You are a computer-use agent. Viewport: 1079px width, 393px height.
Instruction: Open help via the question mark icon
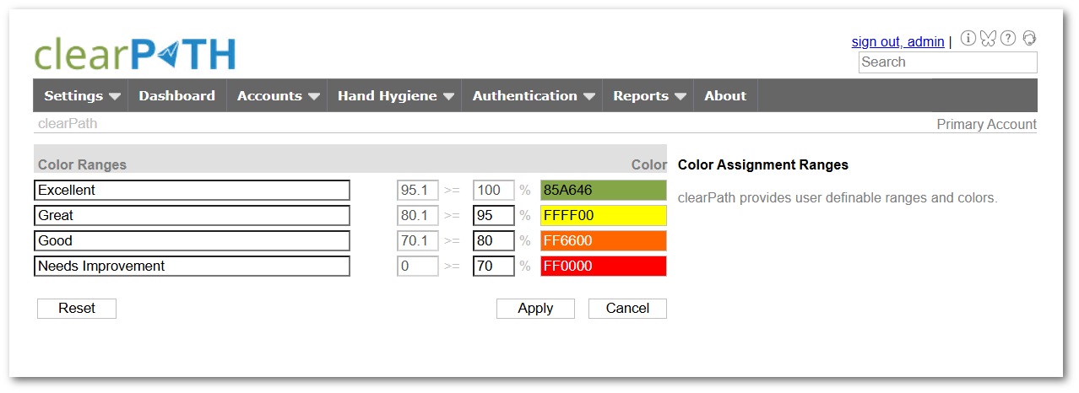pyautogui.click(x=1008, y=38)
